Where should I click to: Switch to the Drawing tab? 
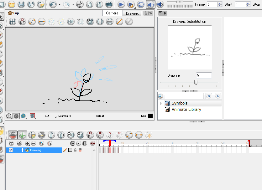click(132, 13)
